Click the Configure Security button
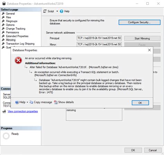Image resolution: width=164 pixels, height=155 pixels. point(139,22)
